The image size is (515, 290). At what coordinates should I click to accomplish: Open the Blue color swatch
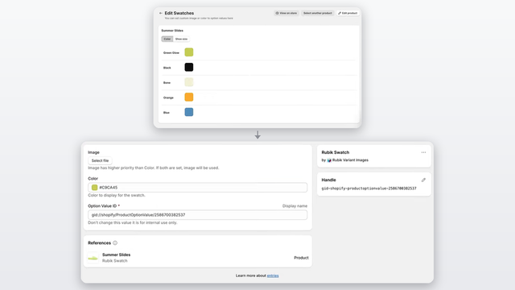[x=189, y=112]
